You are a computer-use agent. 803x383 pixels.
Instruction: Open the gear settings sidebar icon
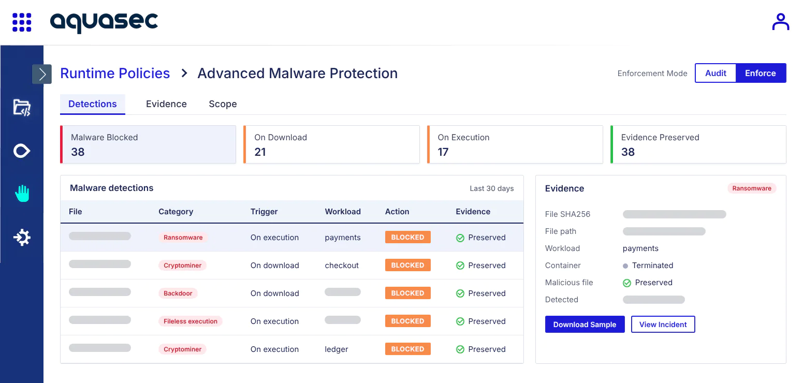pyautogui.click(x=22, y=238)
